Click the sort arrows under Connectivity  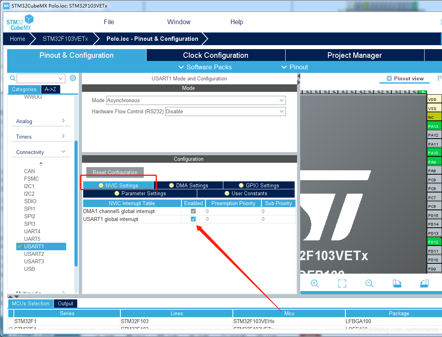tap(41, 164)
